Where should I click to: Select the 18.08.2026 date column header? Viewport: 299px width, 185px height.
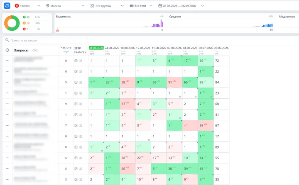(127, 48)
